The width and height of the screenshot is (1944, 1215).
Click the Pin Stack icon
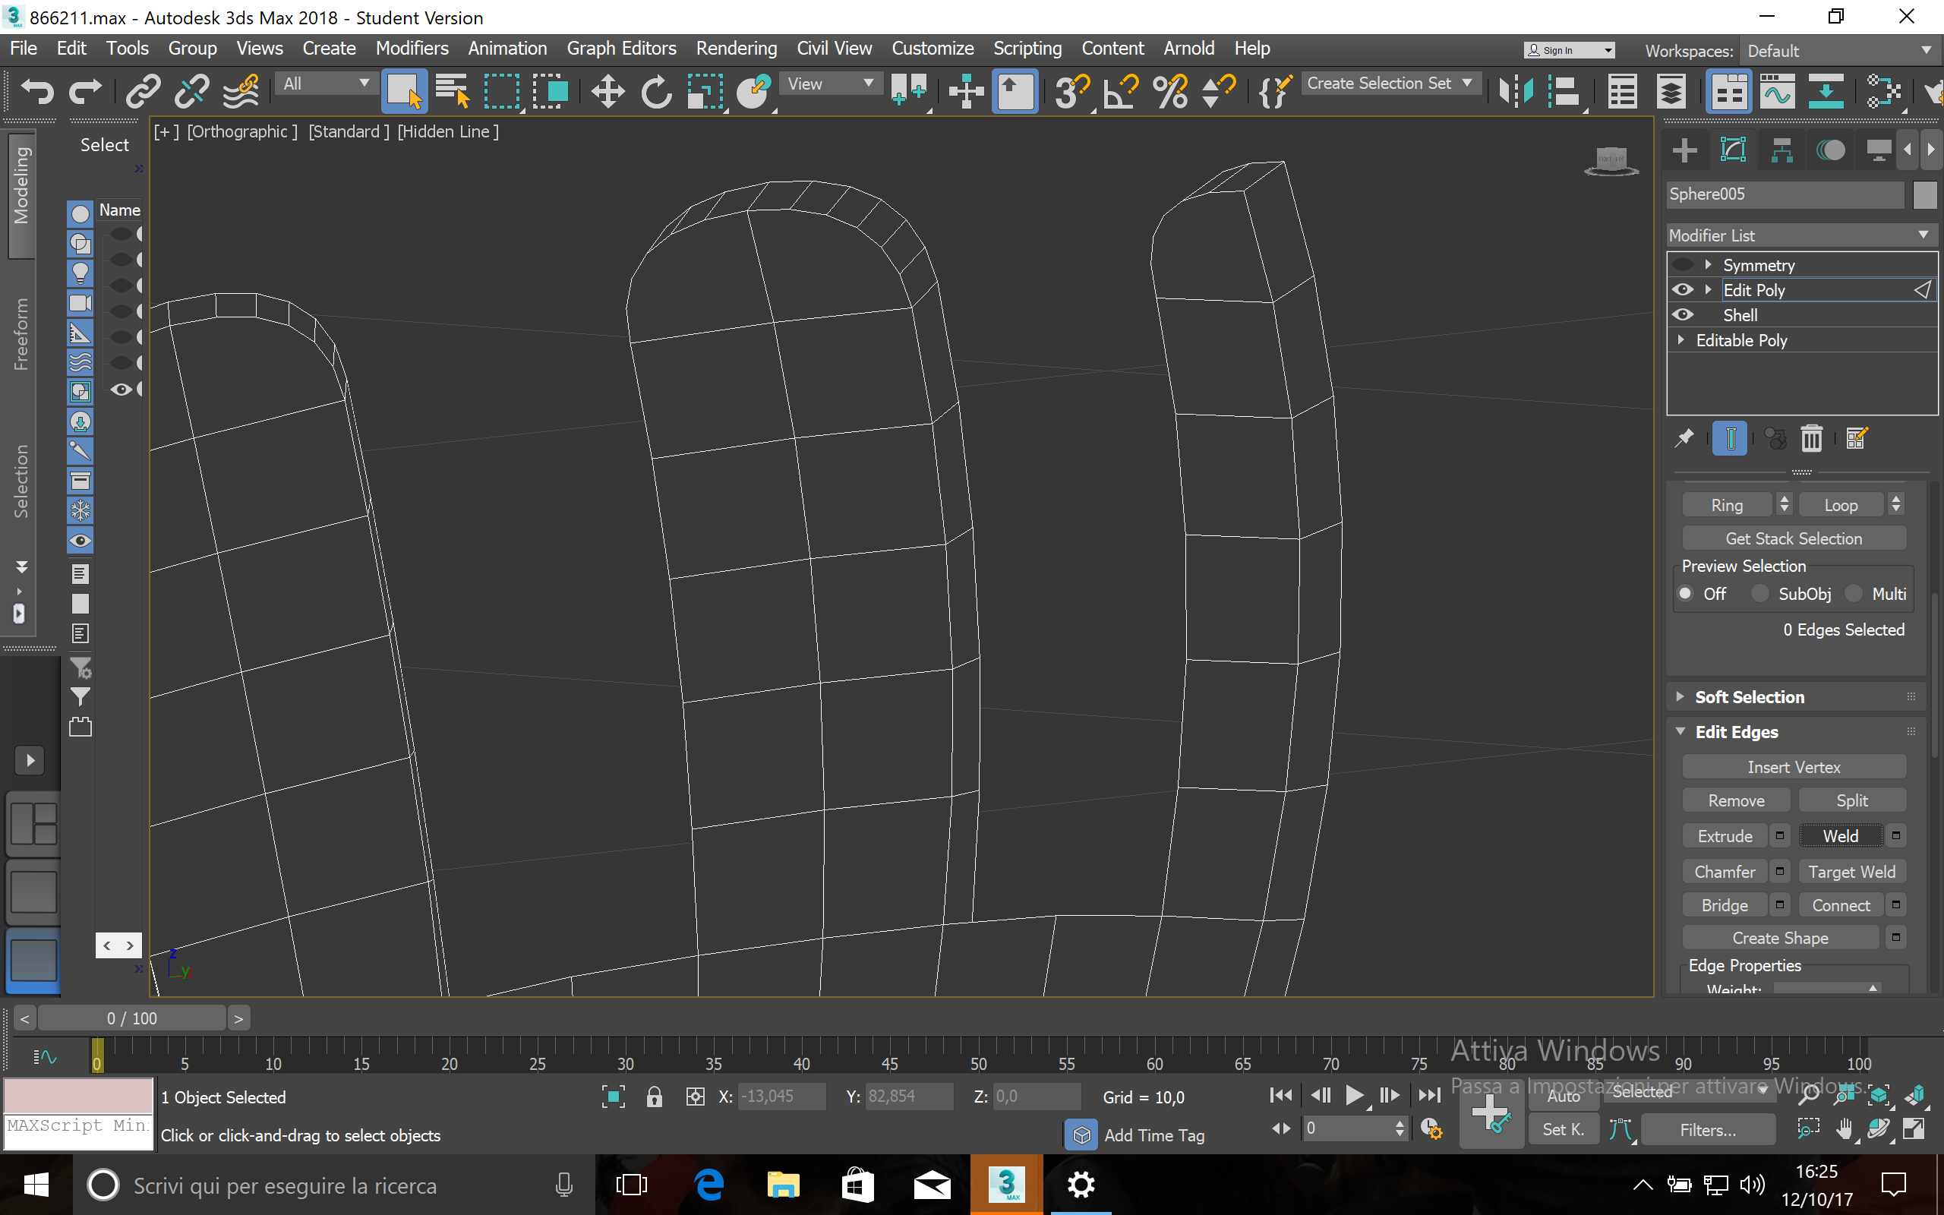point(1684,439)
